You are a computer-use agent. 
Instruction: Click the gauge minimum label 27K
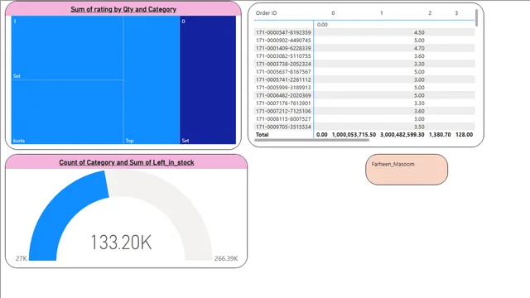coord(21,258)
